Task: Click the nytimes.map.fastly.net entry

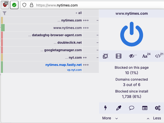Action: (x=63, y=65)
